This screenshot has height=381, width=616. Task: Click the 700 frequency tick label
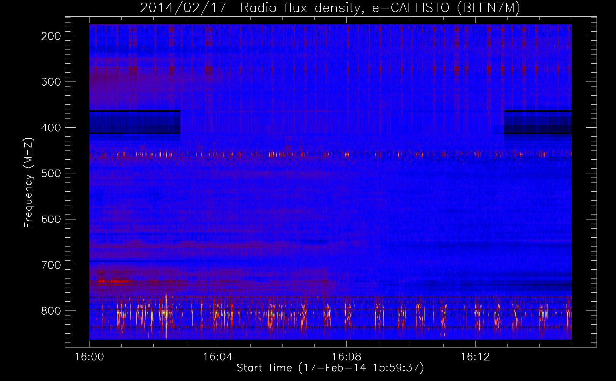[51, 265]
